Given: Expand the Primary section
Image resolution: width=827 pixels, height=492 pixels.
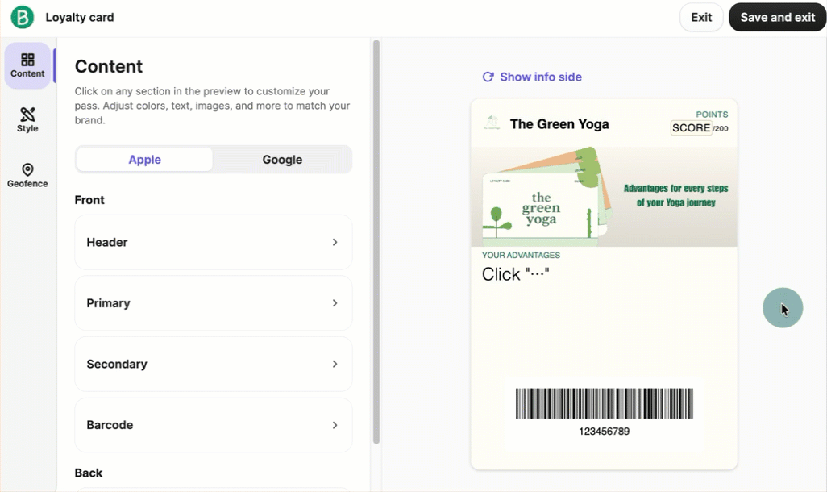Looking at the screenshot, I should pyautogui.click(x=213, y=303).
